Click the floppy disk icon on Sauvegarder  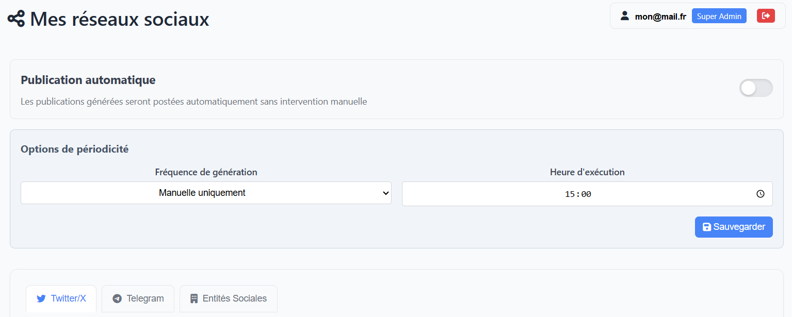[x=707, y=227]
